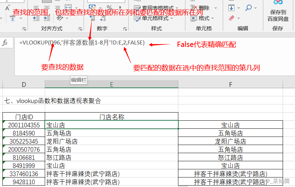295x187 pixels.
Task: Click the 删除 delete cells button
Action: pos(200,8)
